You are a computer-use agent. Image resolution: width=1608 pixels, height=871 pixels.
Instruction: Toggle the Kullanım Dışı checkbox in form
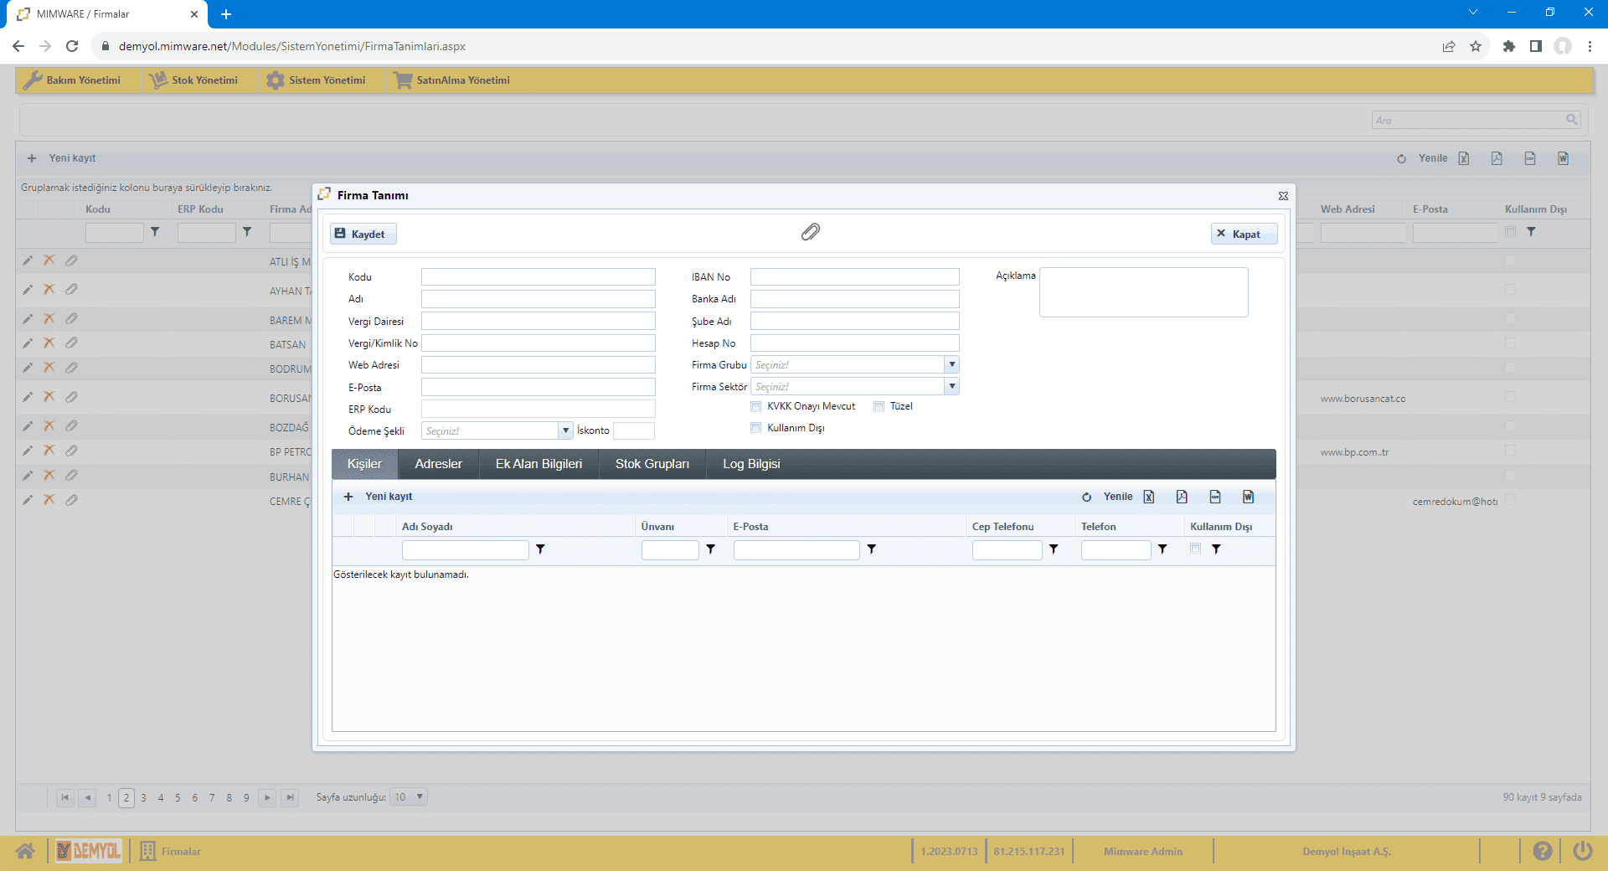[x=756, y=428]
